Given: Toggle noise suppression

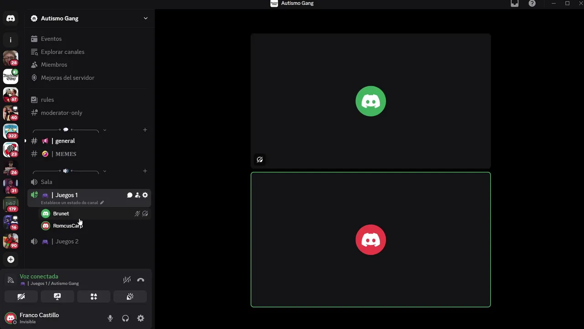Looking at the screenshot, I should point(127,280).
